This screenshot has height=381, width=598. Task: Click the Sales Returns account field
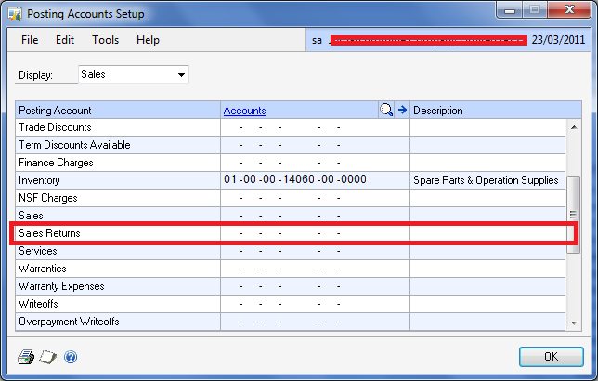(x=315, y=233)
